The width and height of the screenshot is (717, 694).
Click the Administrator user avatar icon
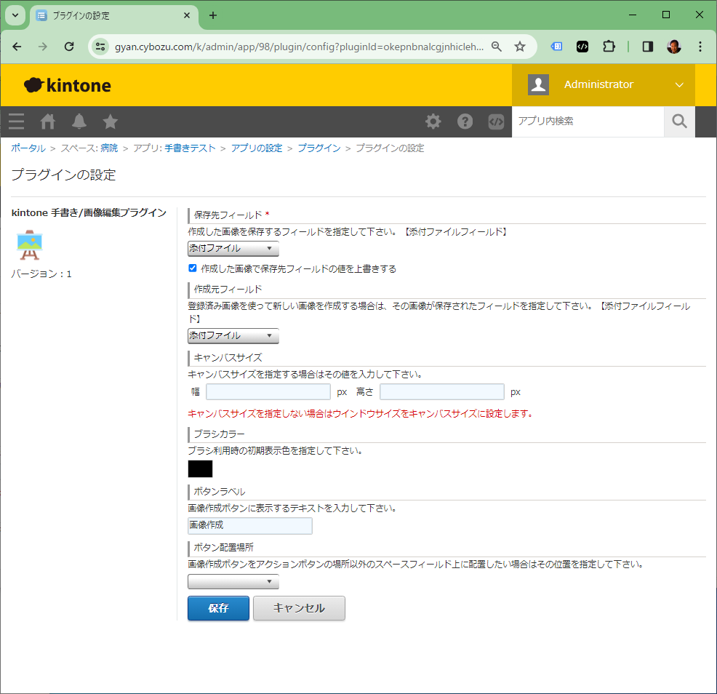tap(538, 84)
